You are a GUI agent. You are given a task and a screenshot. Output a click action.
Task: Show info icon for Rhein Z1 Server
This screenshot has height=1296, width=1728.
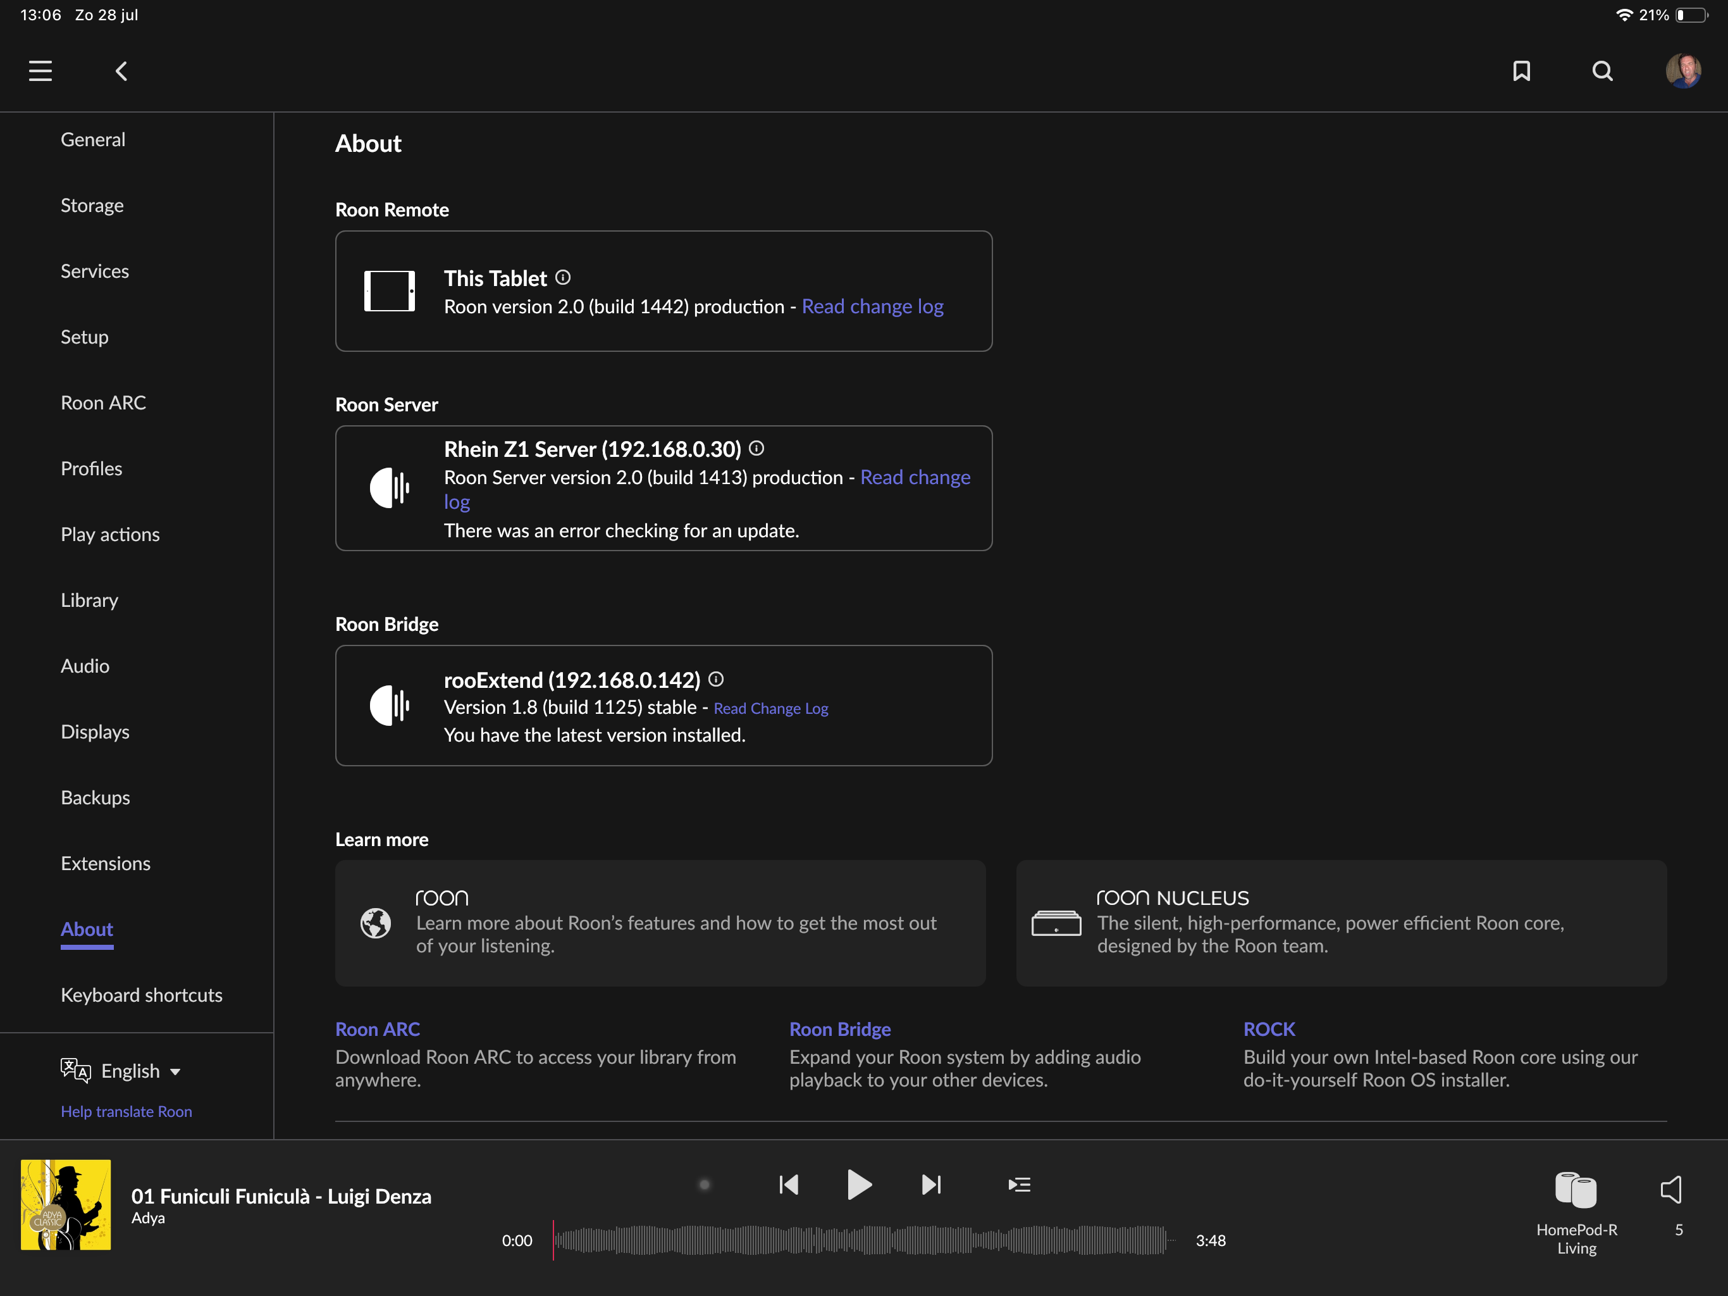pyautogui.click(x=756, y=448)
